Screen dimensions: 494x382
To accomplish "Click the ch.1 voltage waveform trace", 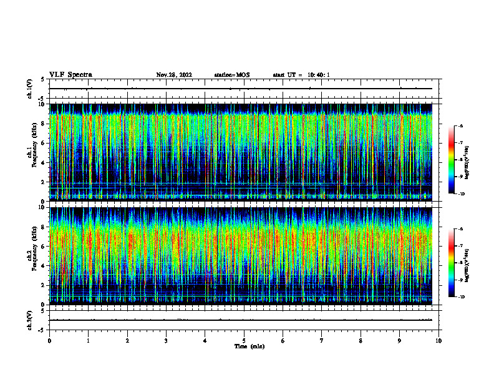I will [x=241, y=89].
